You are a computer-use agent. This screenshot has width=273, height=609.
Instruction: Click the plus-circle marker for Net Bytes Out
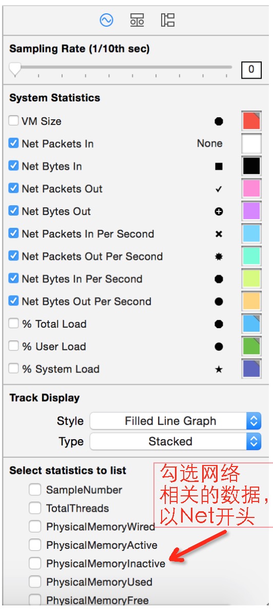point(219,212)
